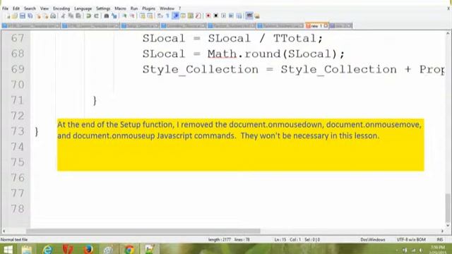Open the Window menu

pyautogui.click(x=167, y=8)
